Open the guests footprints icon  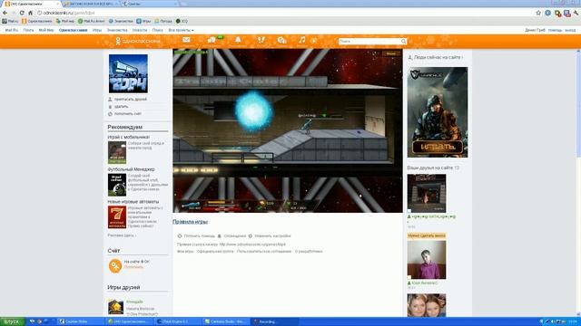pyautogui.click(x=261, y=40)
